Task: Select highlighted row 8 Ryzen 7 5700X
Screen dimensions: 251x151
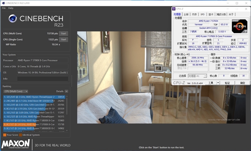Action: click(34, 124)
